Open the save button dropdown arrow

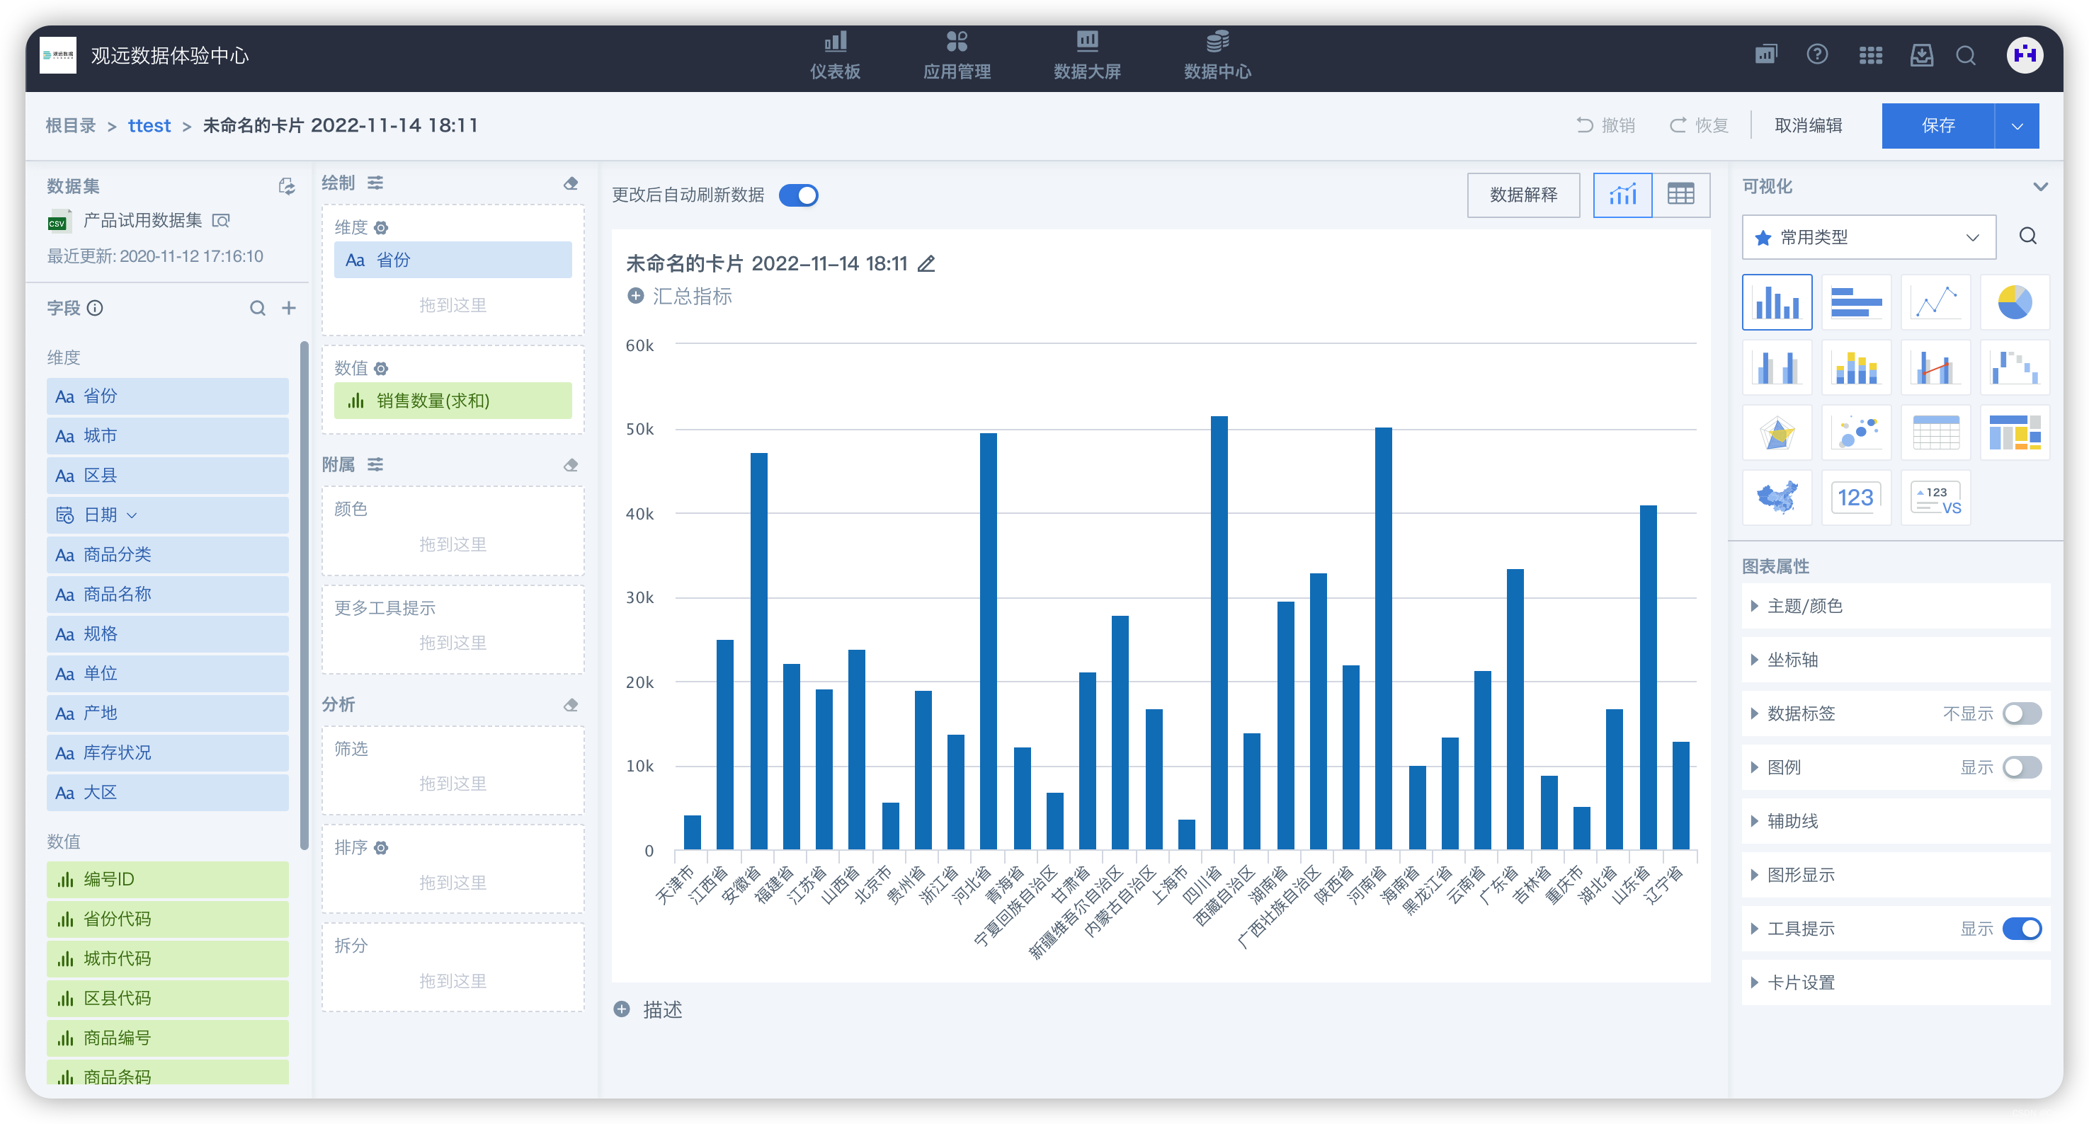pos(2017,125)
